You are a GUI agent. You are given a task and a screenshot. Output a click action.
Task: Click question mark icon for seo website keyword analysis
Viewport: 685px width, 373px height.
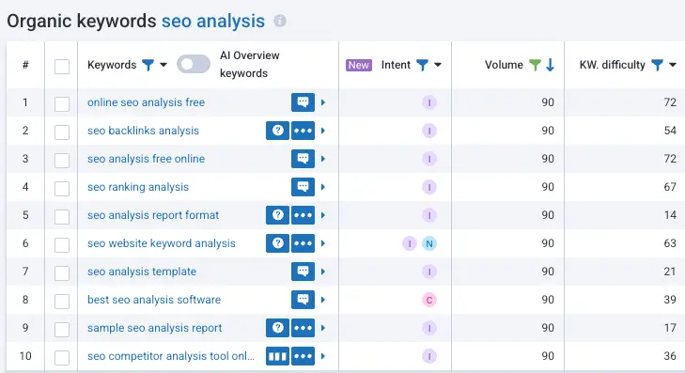point(277,243)
